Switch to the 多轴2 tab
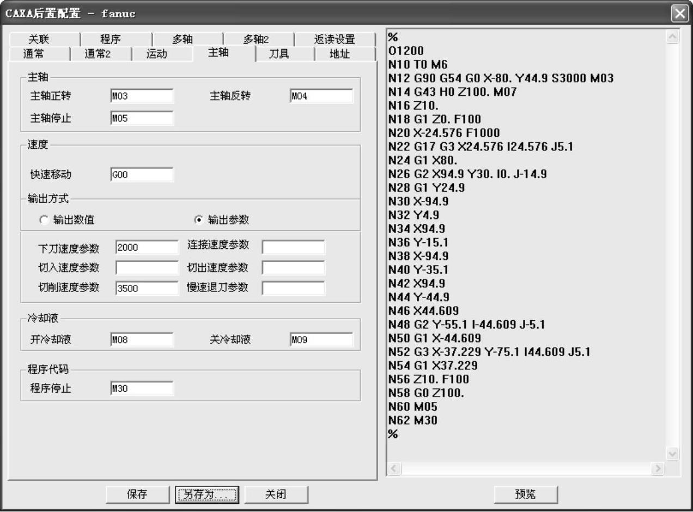The height and width of the screenshot is (512, 693). [x=256, y=39]
